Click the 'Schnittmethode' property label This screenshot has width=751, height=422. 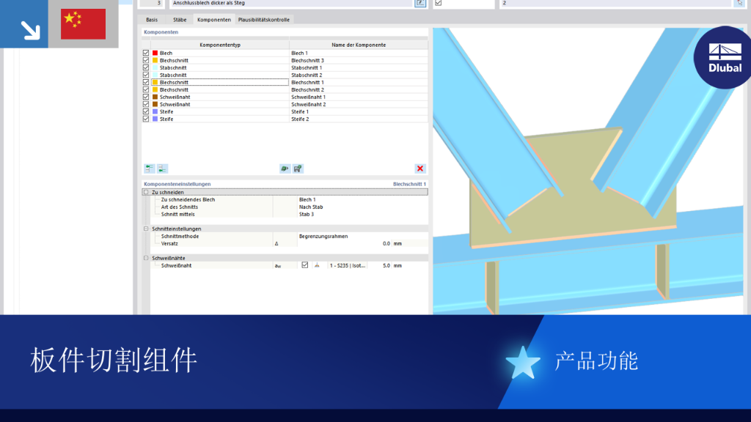[x=180, y=237]
